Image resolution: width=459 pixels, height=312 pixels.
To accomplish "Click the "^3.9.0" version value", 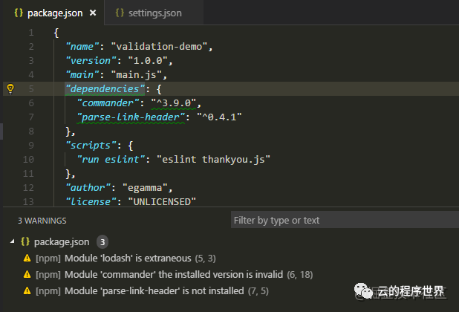I will point(173,103).
